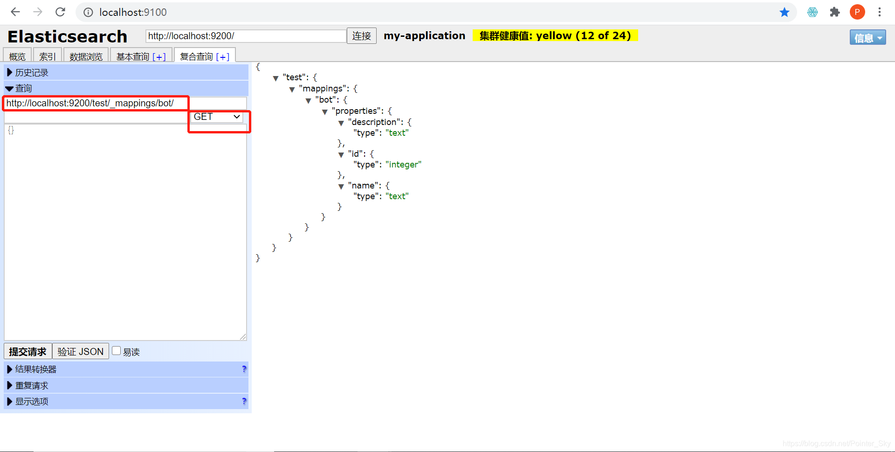895x452 pixels.
Task: Open the 信息 info dropdown
Action: click(867, 38)
